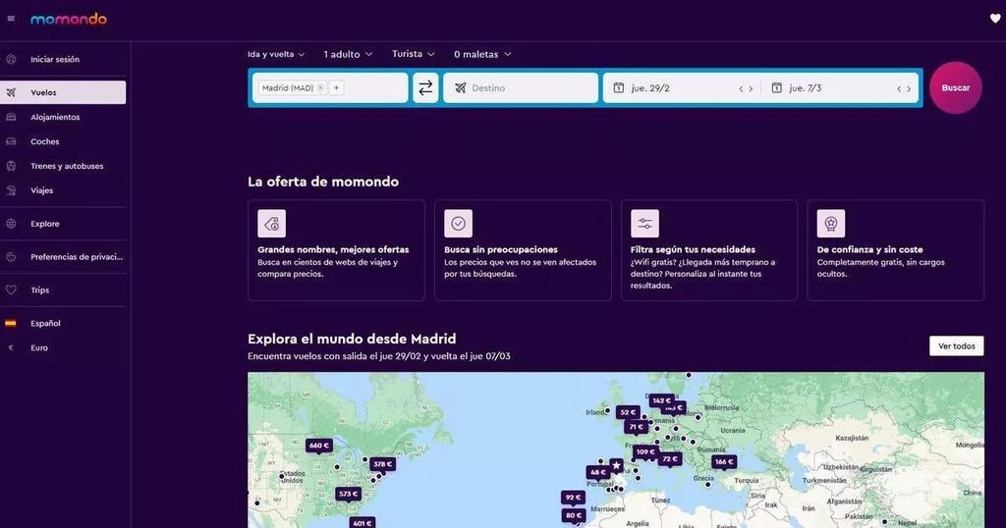Screen dimensions: 1006x528
Task: Open Preferencias de privacidad
Action: click(63, 256)
